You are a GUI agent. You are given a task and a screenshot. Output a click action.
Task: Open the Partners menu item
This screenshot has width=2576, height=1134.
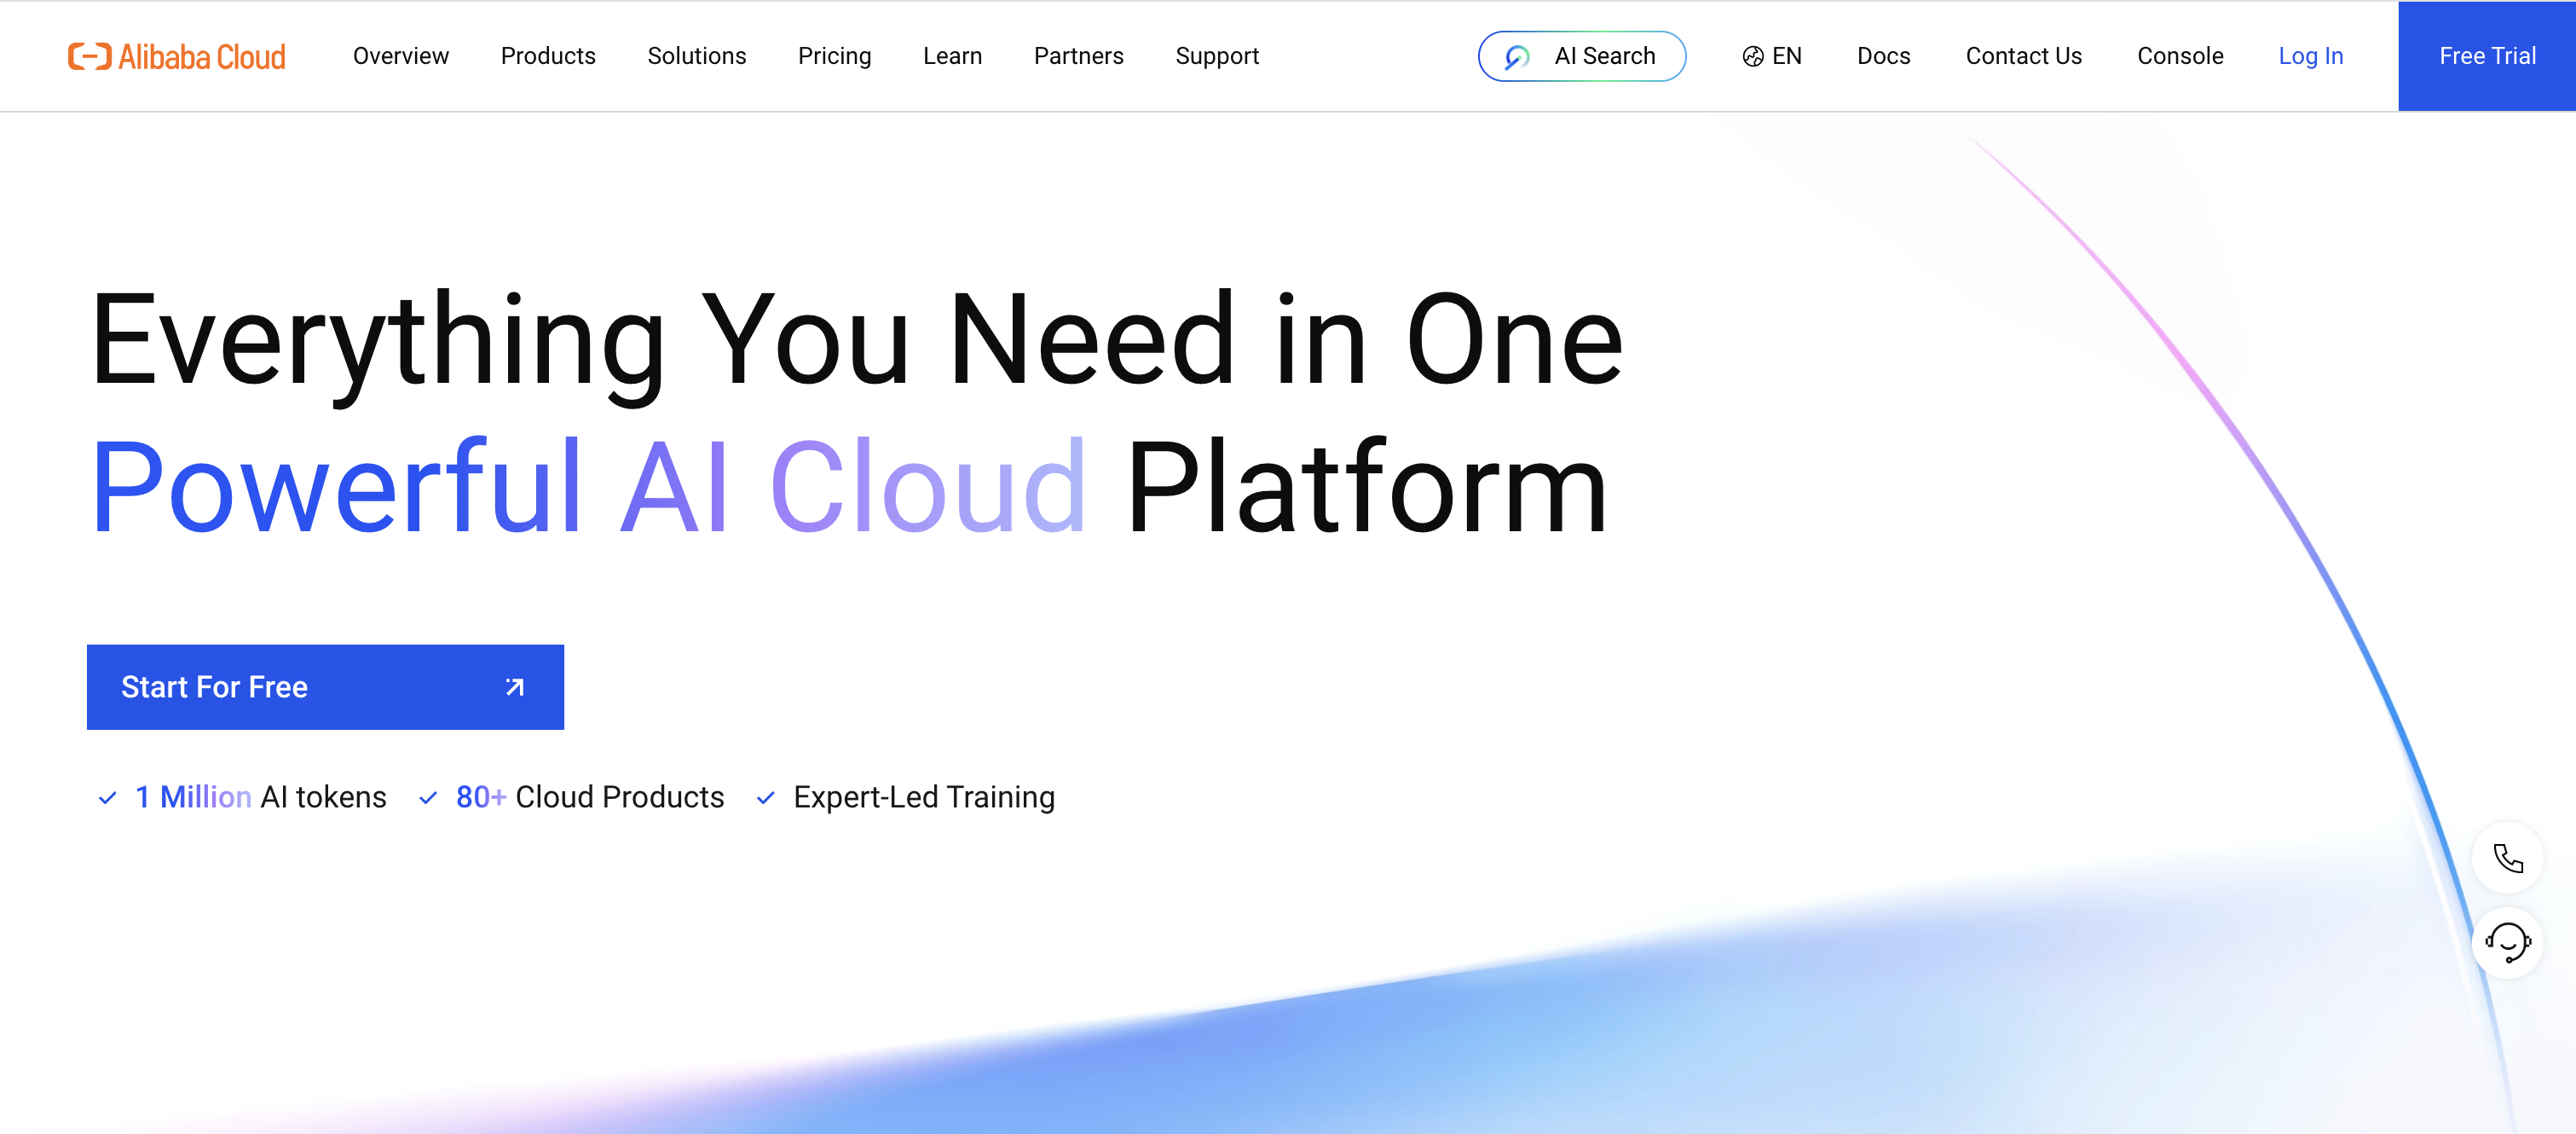1078,56
